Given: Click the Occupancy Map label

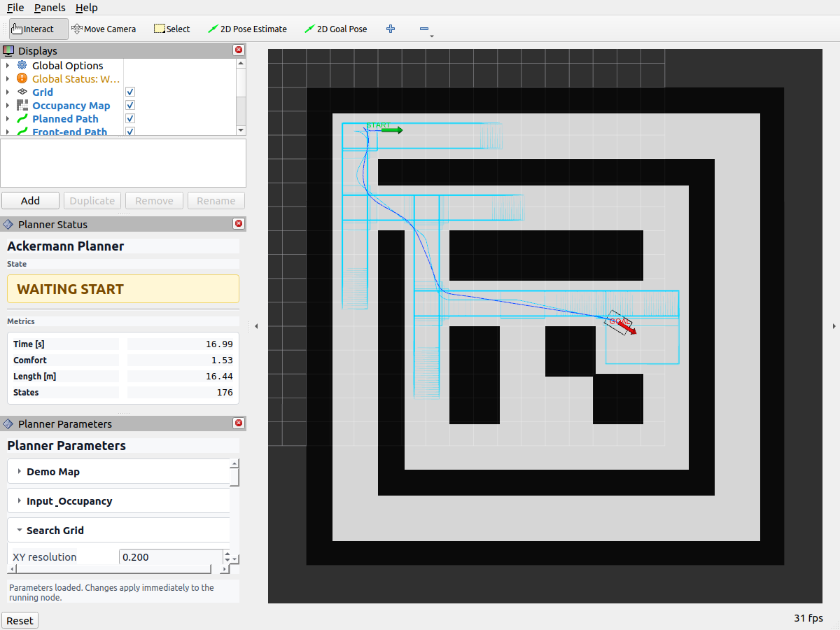Looking at the screenshot, I should pyautogui.click(x=71, y=105).
